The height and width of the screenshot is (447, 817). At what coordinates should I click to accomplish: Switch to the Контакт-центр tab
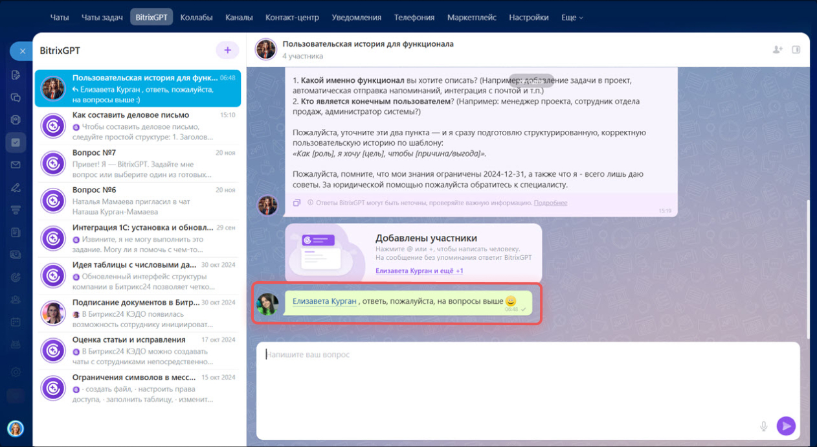[292, 17]
